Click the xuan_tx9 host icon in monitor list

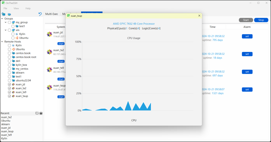pos(49,70)
